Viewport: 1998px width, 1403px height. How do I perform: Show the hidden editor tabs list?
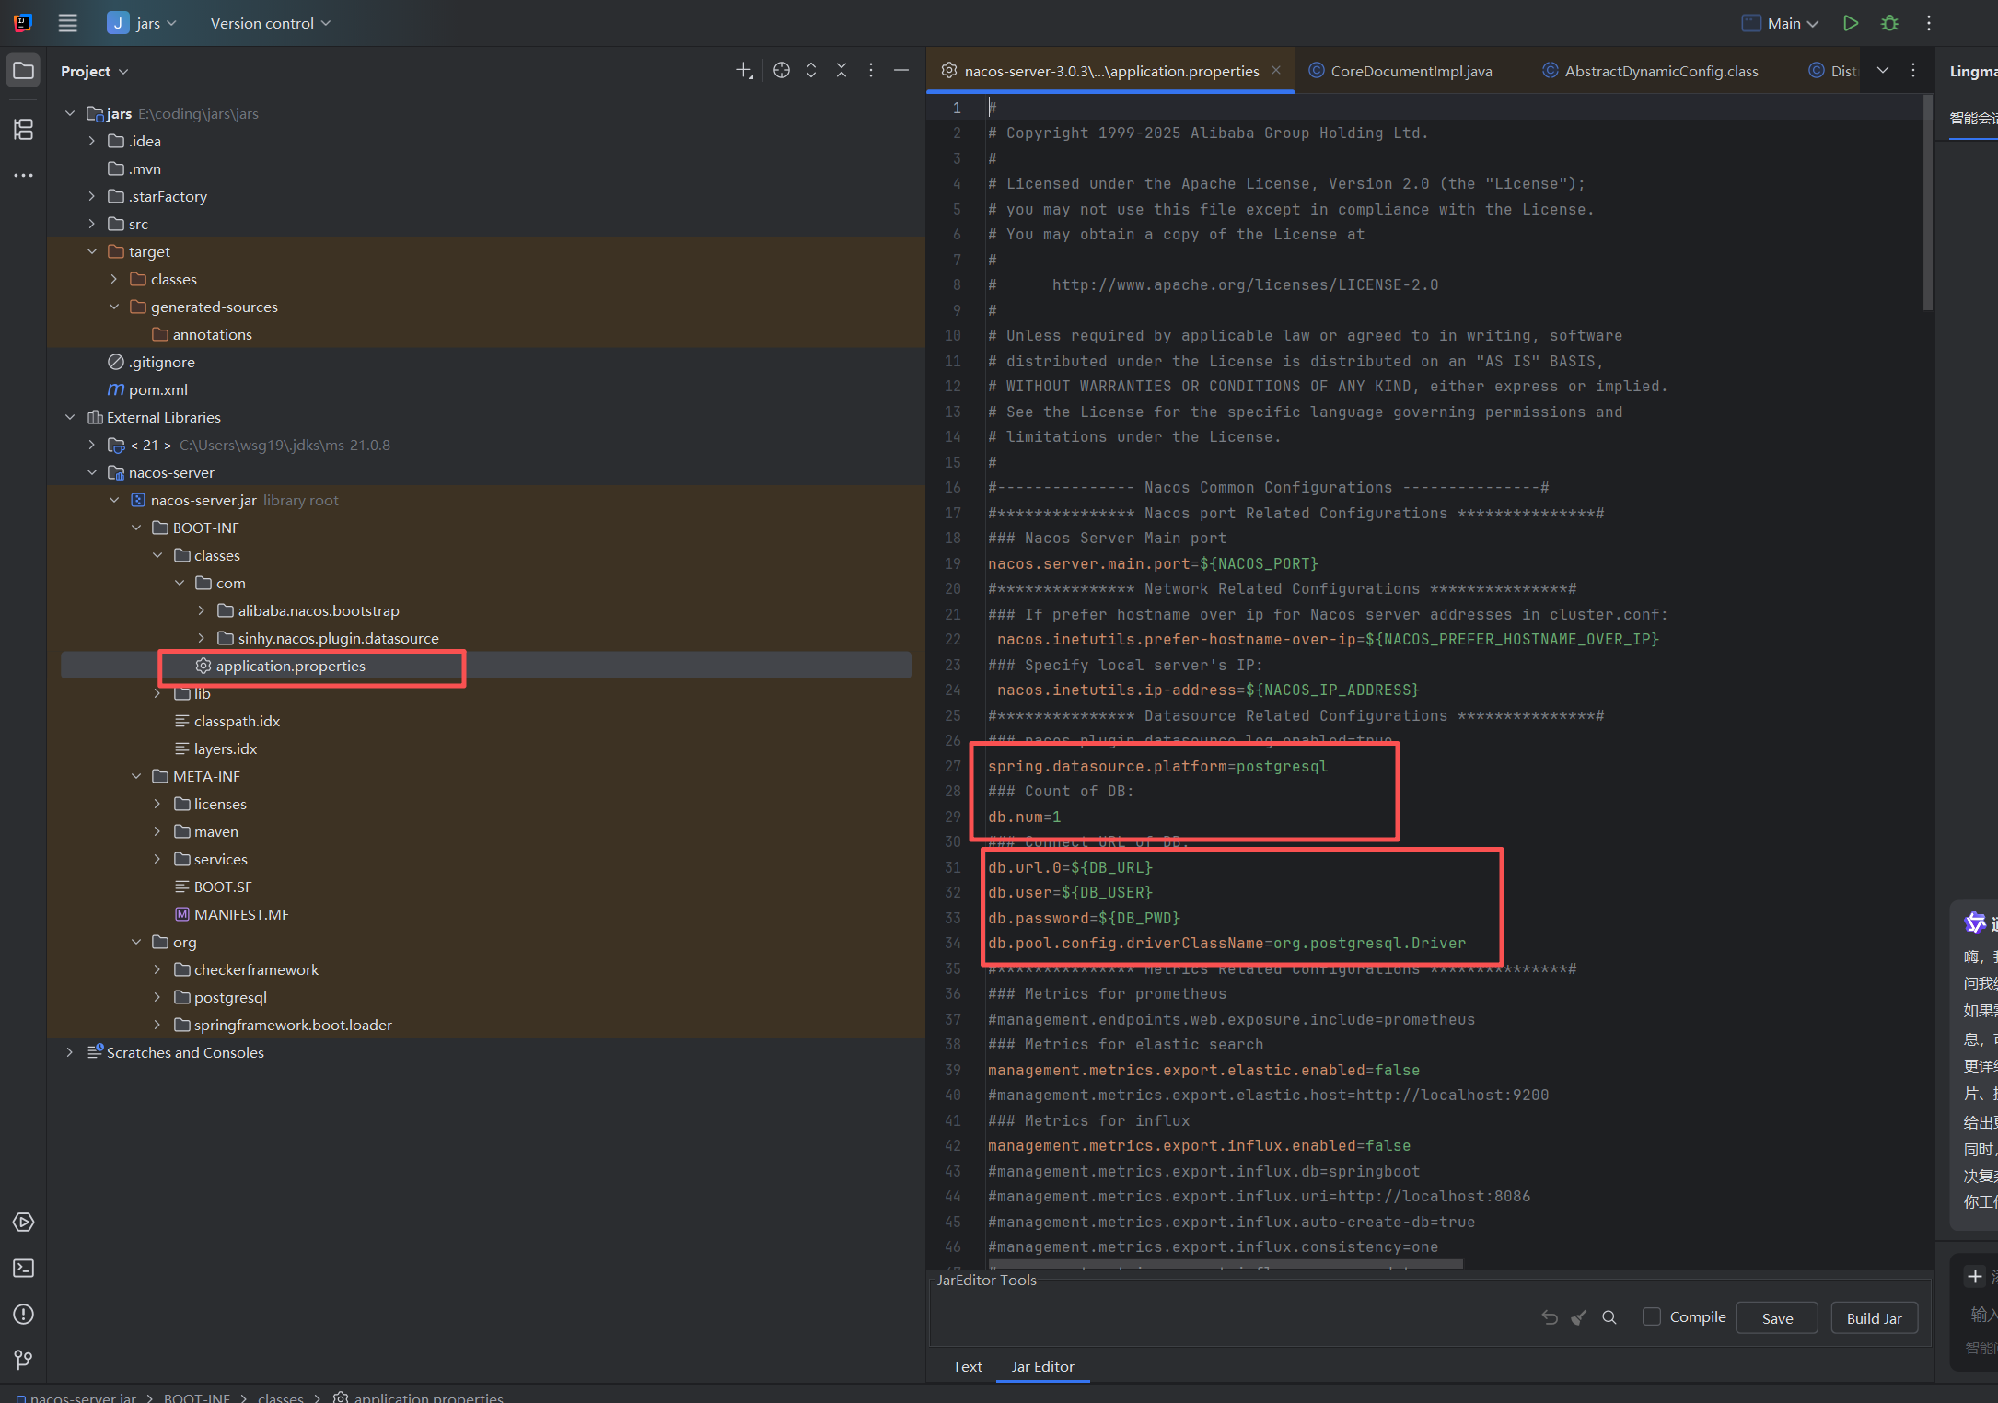point(1883,71)
